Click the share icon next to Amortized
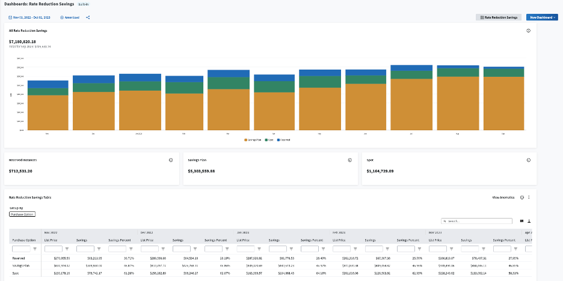This screenshot has height=281, width=563. 88,17
